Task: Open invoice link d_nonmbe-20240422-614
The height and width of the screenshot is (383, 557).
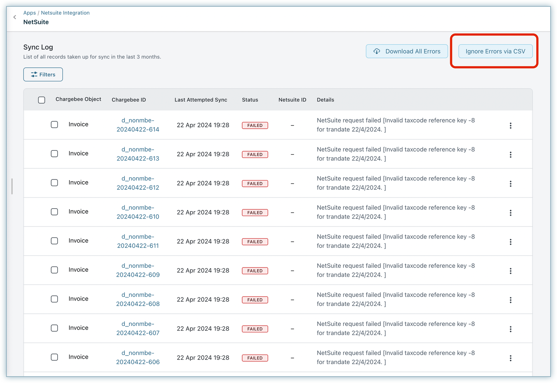Action: [x=138, y=125]
